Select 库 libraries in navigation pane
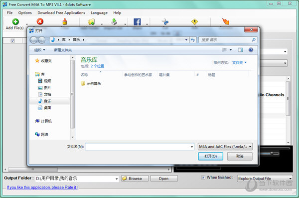The image size is (299, 198). pyautogui.click(x=40, y=74)
